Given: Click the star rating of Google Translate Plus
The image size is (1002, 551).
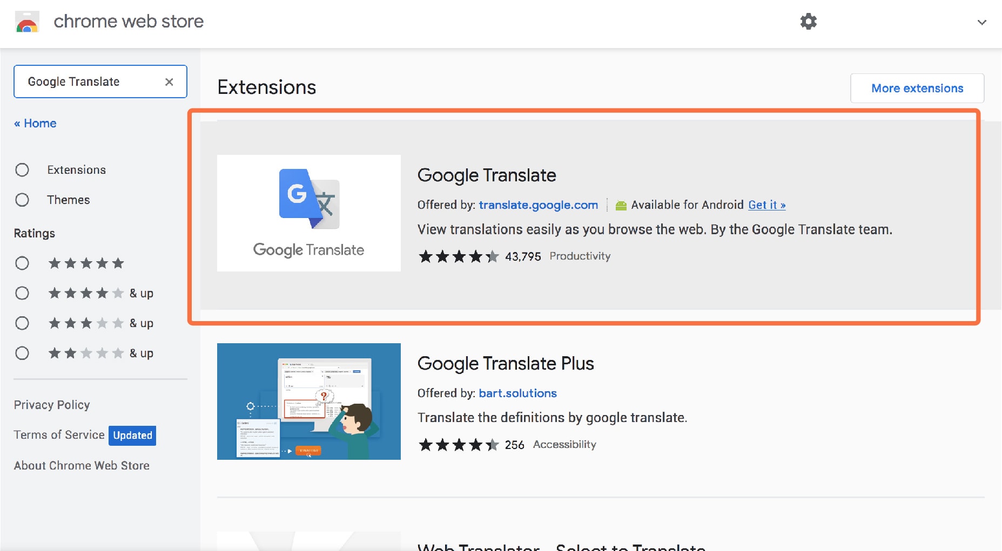Looking at the screenshot, I should pyautogui.click(x=458, y=445).
